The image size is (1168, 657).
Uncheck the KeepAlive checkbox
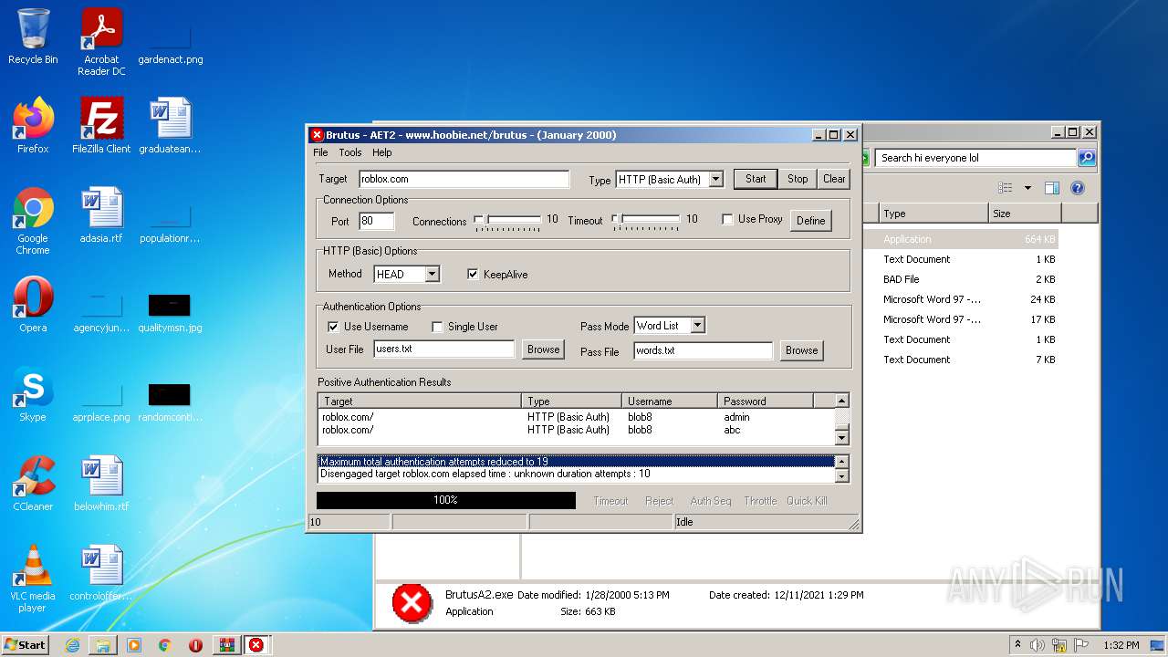(x=473, y=274)
